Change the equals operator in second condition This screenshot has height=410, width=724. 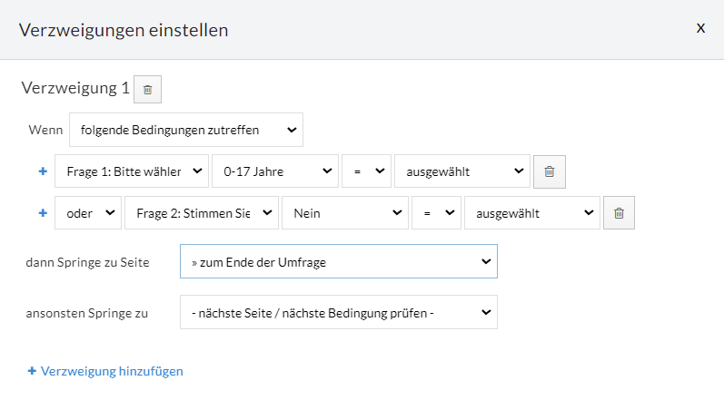point(436,212)
